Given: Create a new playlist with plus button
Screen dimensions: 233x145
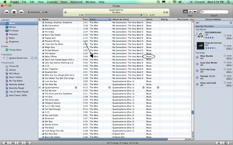Looking at the screenshot, I should pos(6,143).
